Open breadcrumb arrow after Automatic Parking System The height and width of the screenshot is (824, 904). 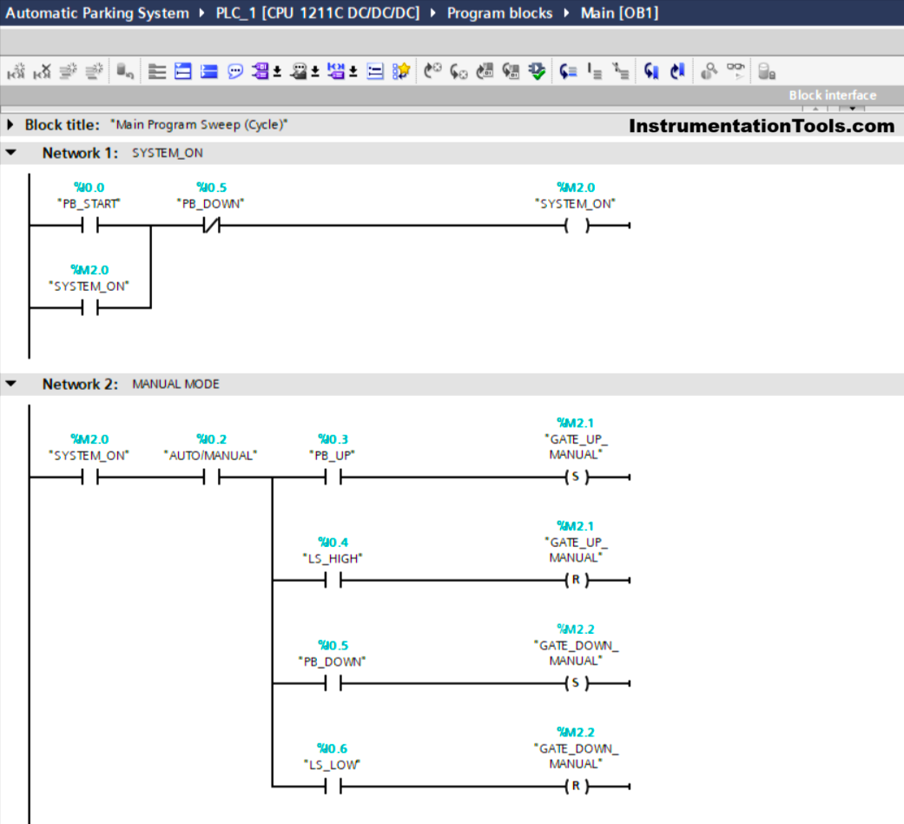click(201, 13)
